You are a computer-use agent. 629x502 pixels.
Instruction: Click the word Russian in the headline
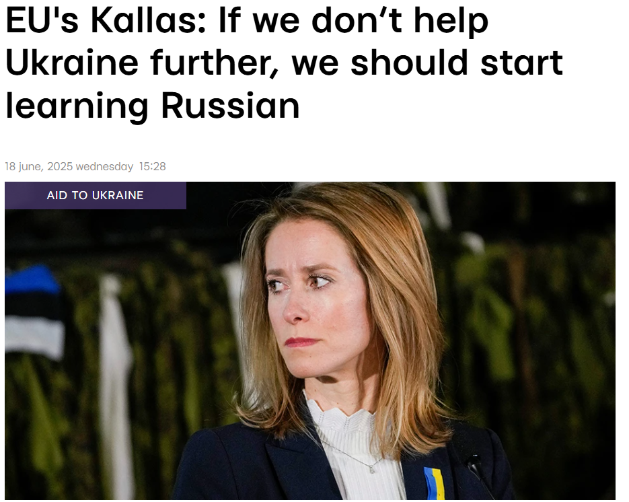[231, 106]
